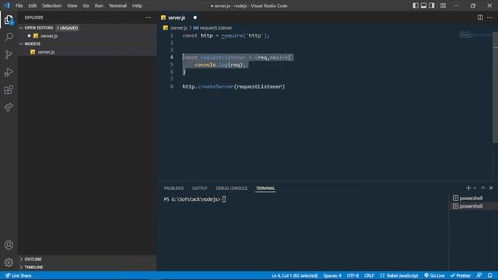498x280 pixels.
Task: Open the Extensions view icon
Action: (x=9, y=90)
